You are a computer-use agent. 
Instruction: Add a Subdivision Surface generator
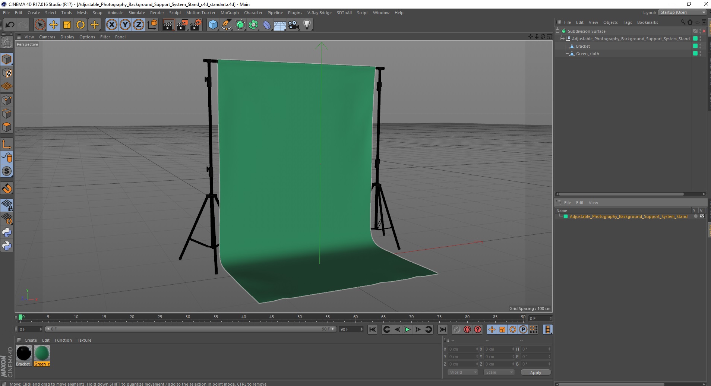tap(240, 25)
